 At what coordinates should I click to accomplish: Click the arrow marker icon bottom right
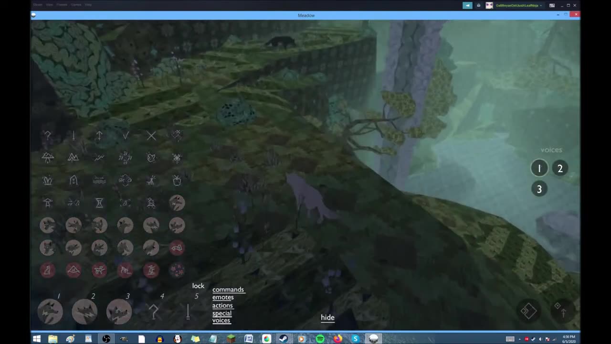[562, 311]
